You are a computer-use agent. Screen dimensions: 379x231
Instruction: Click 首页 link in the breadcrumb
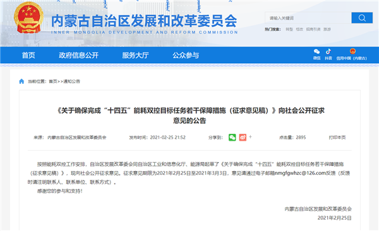coord(53,81)
